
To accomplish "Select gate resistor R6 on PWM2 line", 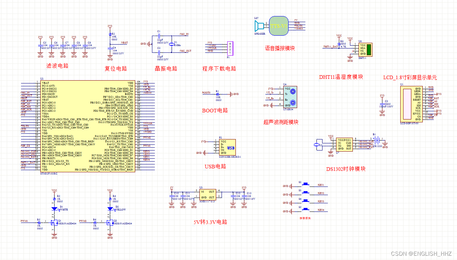I will (x=95, y=222).
